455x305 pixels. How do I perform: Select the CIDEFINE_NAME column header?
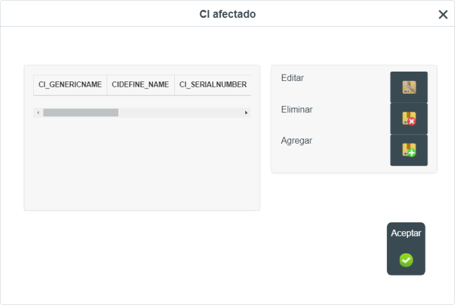[x=140, y=84]
